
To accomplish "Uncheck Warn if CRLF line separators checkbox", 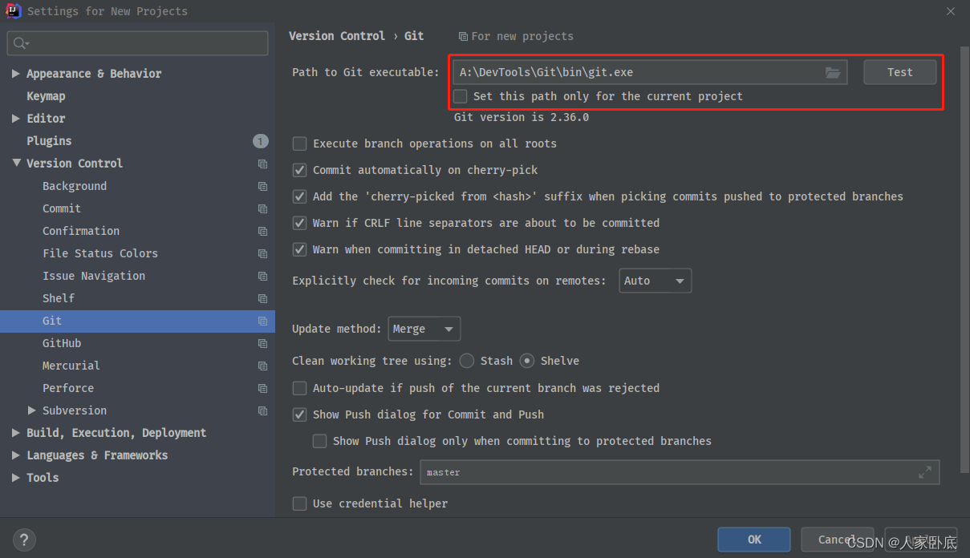I will pos(299,223).
